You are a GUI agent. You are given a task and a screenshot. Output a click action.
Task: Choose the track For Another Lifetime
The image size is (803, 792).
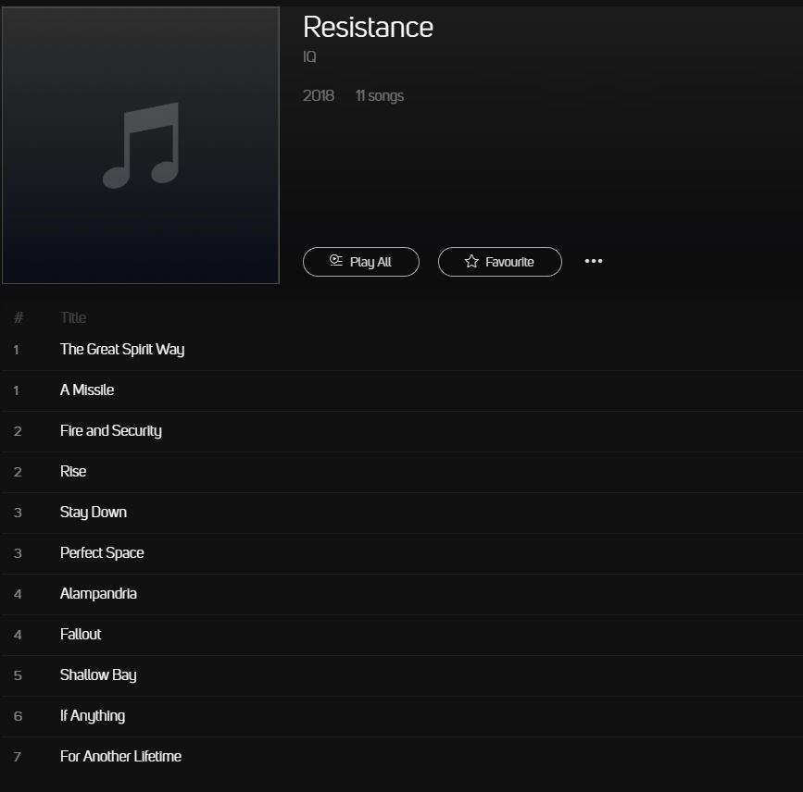click(120, 757)
